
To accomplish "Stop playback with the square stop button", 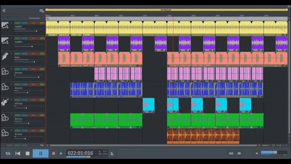I will coord(27,154).
